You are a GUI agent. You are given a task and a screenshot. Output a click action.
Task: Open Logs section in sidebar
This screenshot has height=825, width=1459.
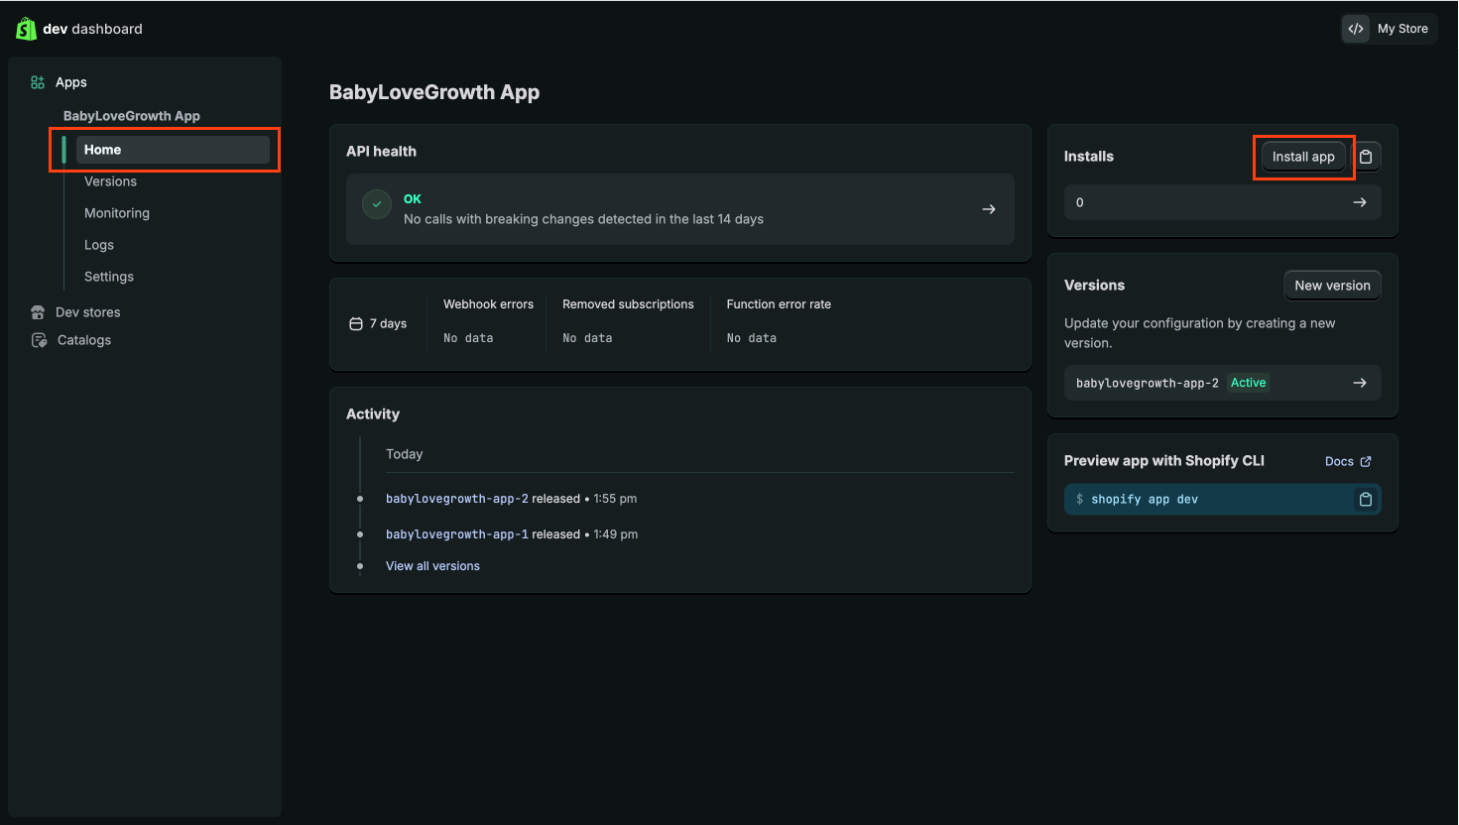(x=99, y=245)
